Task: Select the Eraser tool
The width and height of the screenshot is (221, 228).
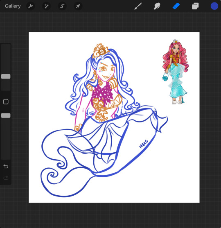Action: coord(176,6)
